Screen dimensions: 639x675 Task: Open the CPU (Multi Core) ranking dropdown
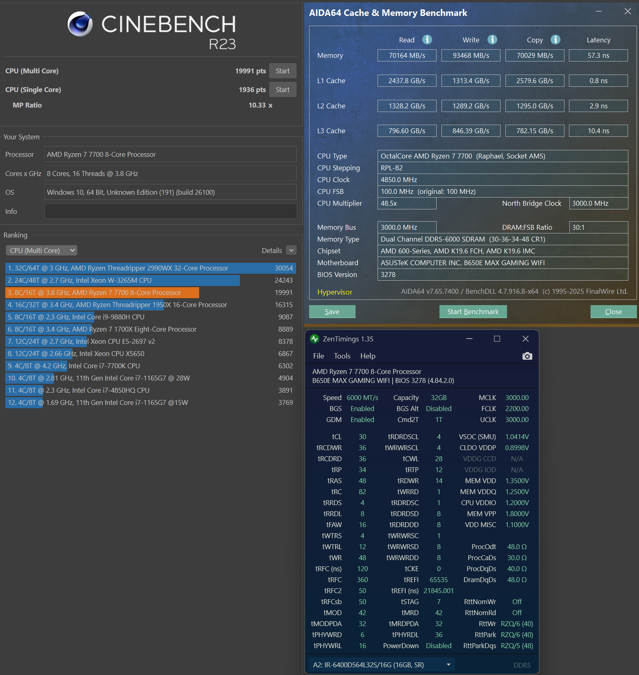pos(42,251)
